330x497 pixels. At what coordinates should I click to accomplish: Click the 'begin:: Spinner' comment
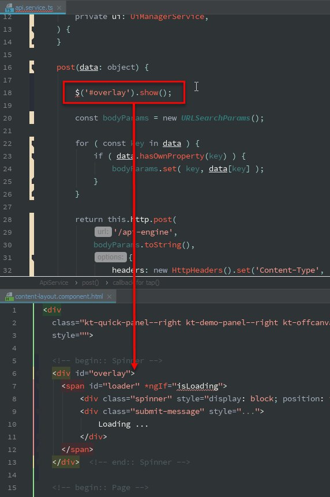pyautogui.click(x=107, y=361)
